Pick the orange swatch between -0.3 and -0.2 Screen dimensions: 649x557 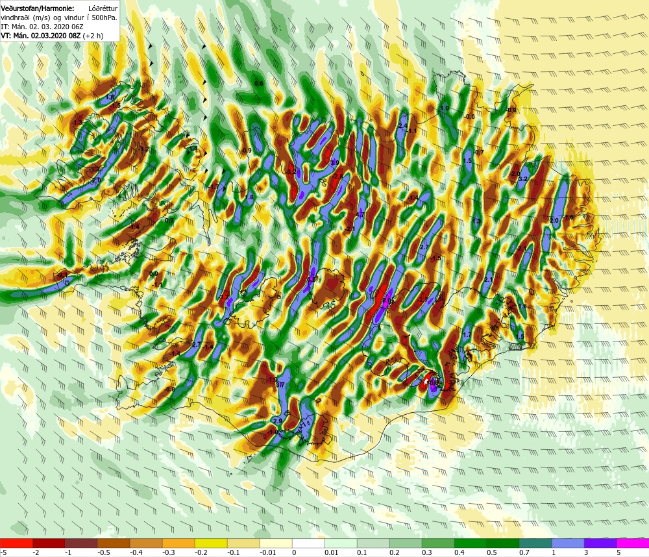[178, 543]
